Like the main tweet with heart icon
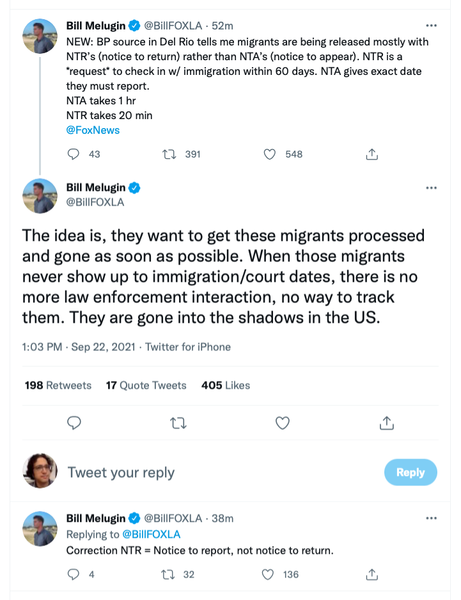The width and height of the screenshot is (461, 600). (x=283, y=423)
